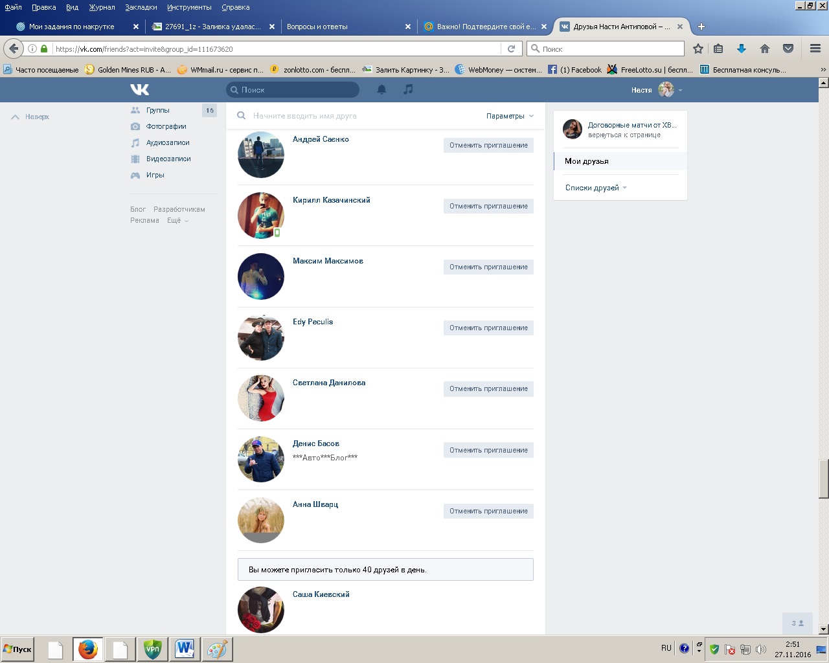Viewport: 829px width, 663px height.
Task: Click the browser back arrow button
Action: [x=14, y=49]
